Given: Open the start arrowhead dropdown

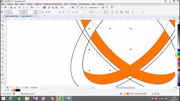Looking at the screenshot, I should pyautogui.click(x=91, y=12).
